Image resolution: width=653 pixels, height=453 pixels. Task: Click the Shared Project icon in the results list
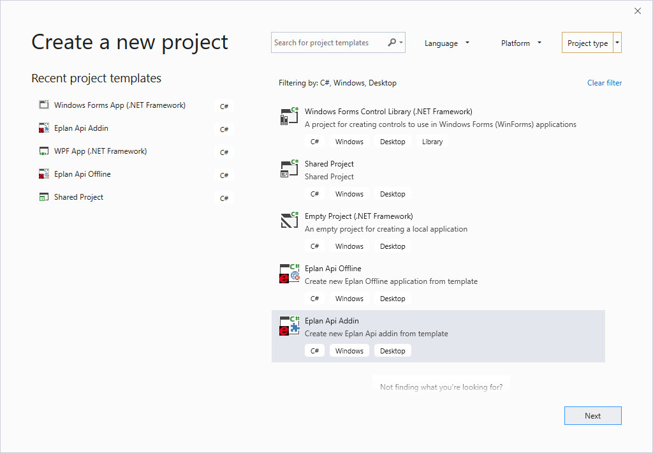click(x=290, y=169)
